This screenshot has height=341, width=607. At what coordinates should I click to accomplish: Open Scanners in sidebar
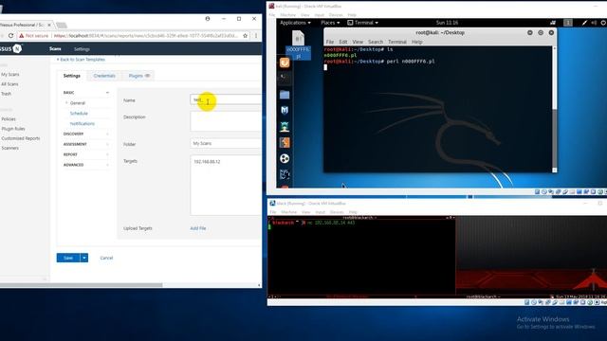(x=10, y=148)
